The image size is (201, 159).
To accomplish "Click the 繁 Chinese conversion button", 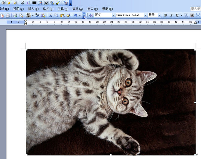I will 28,15.
